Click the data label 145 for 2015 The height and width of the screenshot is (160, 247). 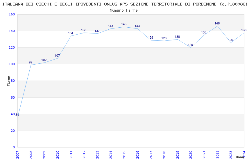pos(124,24)
